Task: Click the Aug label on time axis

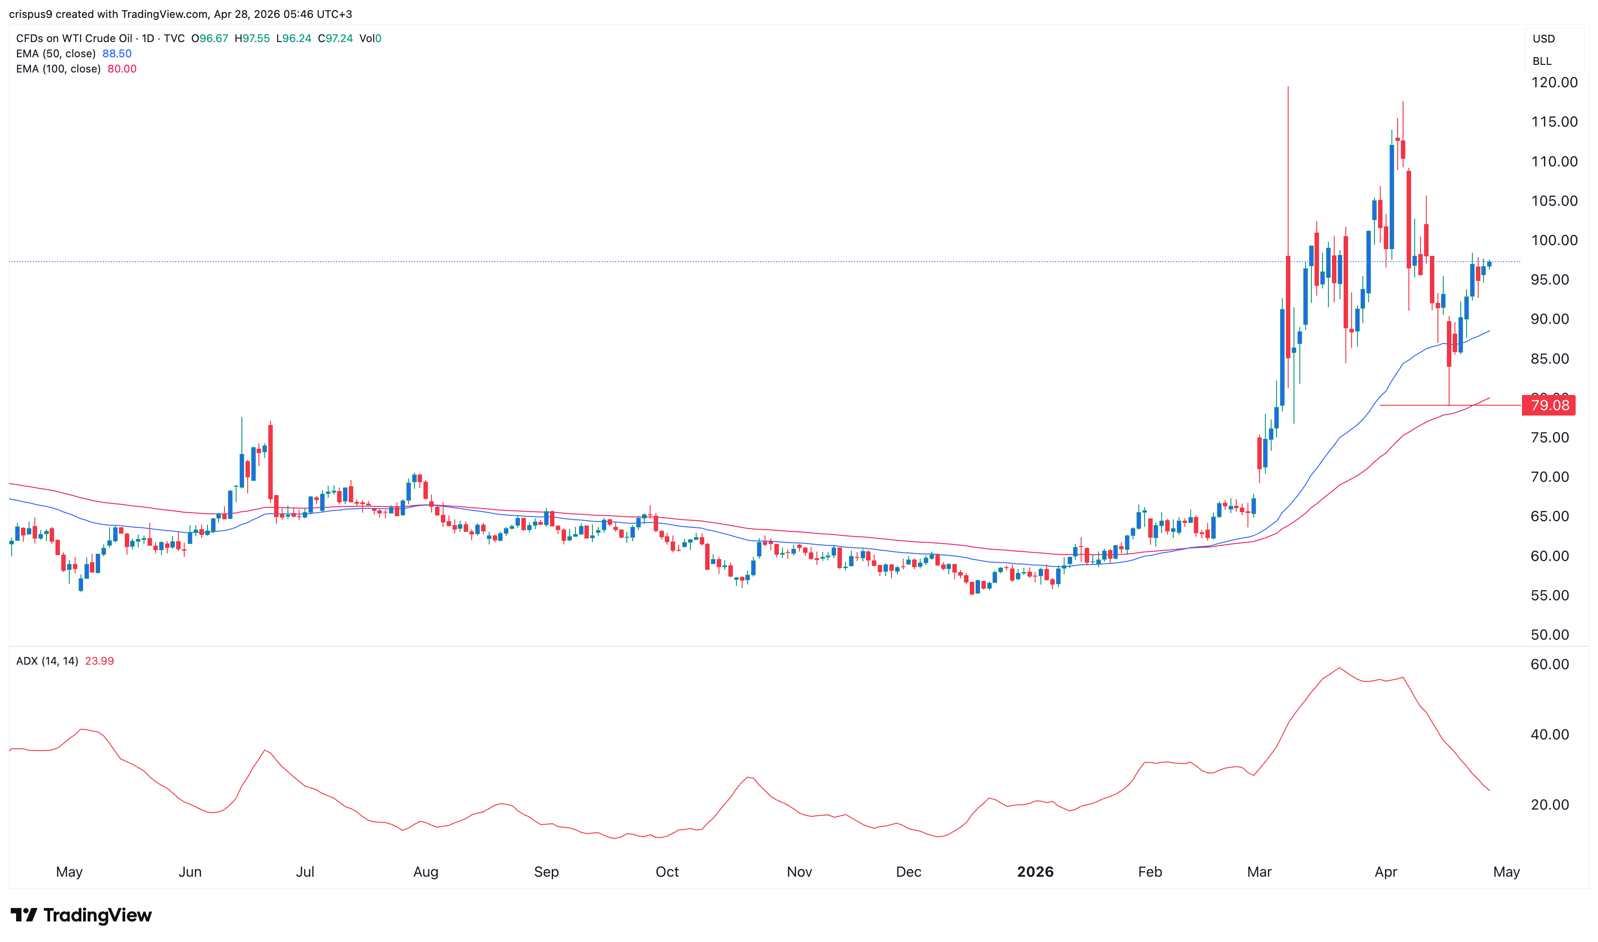Action: coord(426,871)
